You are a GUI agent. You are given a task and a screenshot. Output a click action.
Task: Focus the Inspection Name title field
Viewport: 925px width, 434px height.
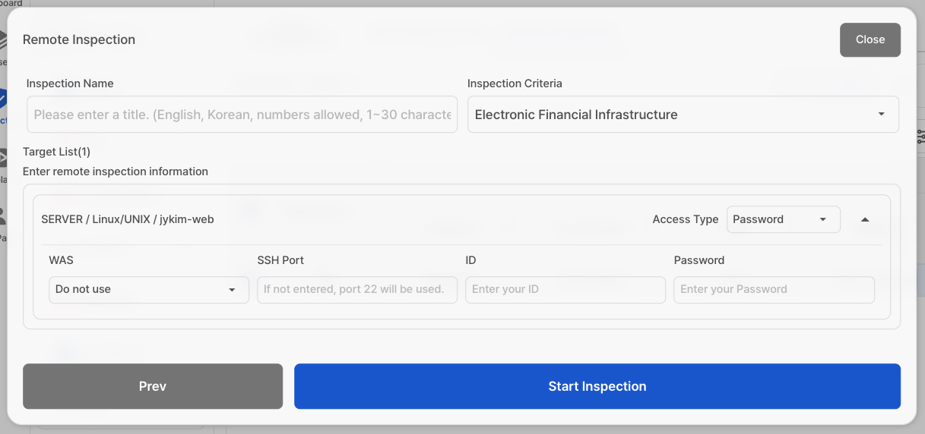[242, 115]
